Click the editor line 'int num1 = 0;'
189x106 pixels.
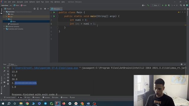tap(79, 20)
